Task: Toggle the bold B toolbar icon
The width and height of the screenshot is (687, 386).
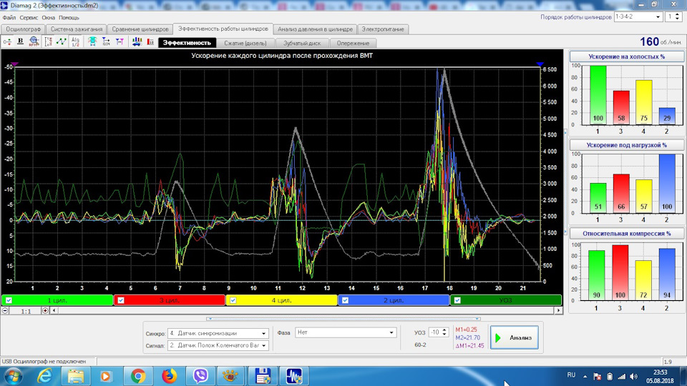Action: click(20, 41)
